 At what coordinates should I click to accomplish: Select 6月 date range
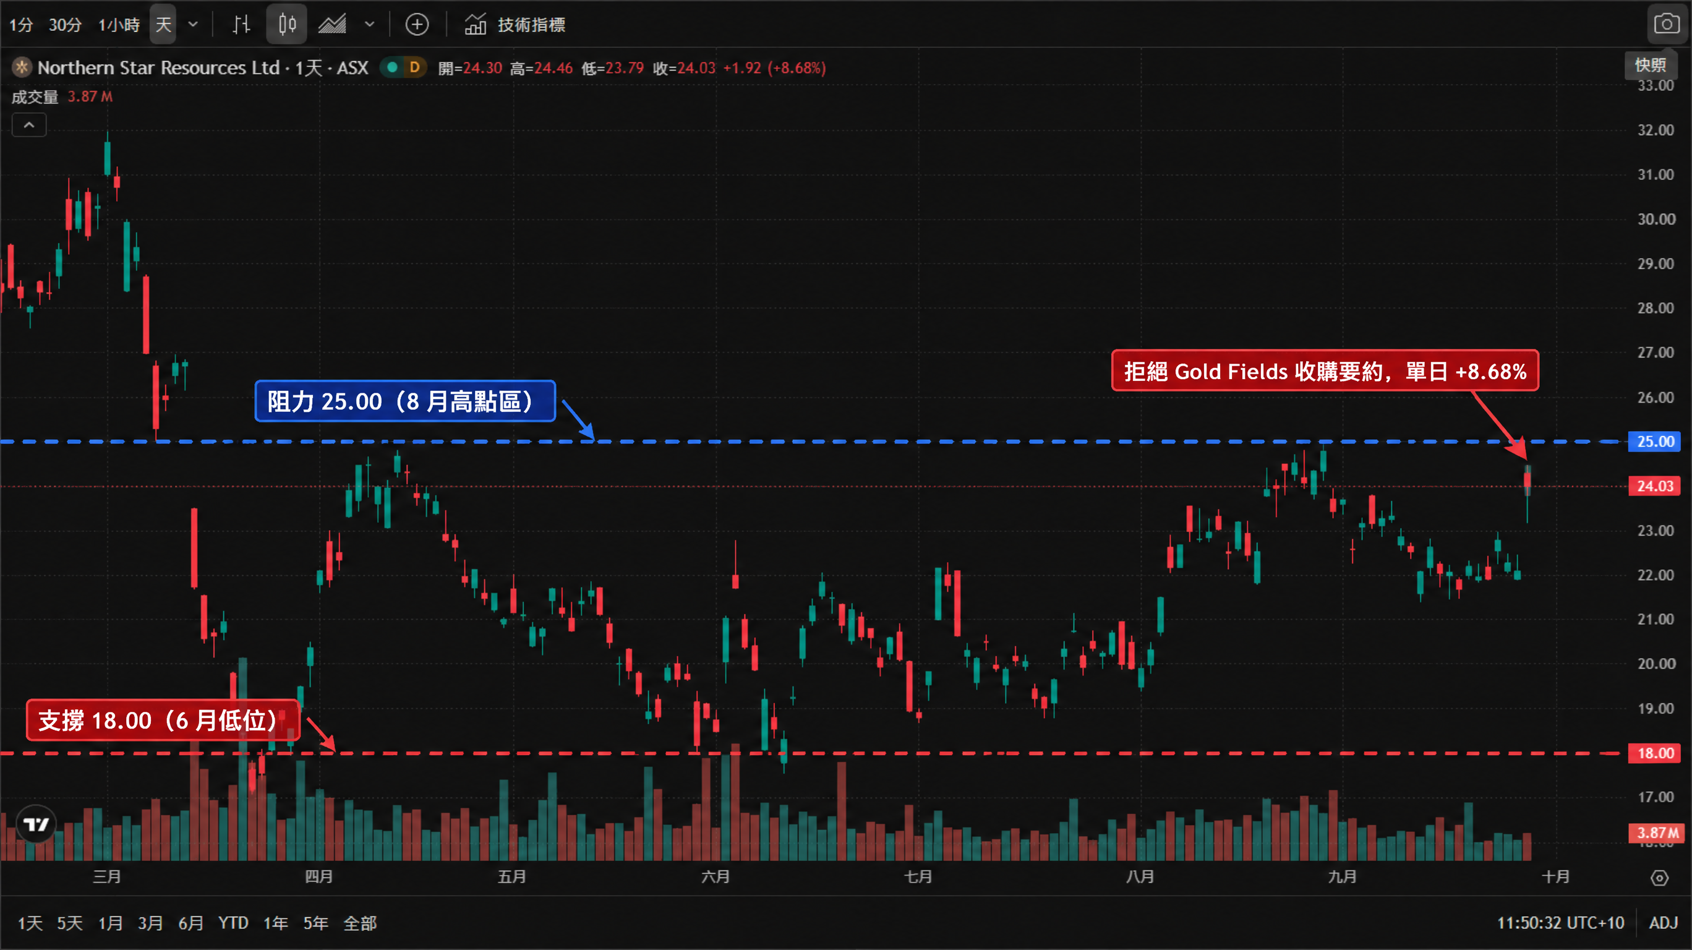tap(191, 923)
